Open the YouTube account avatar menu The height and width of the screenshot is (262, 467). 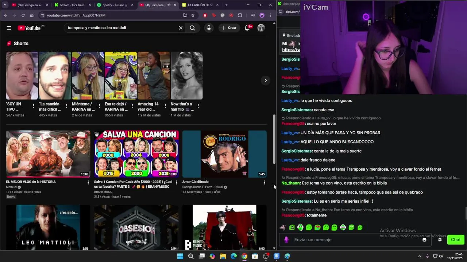tap(261, 28)
